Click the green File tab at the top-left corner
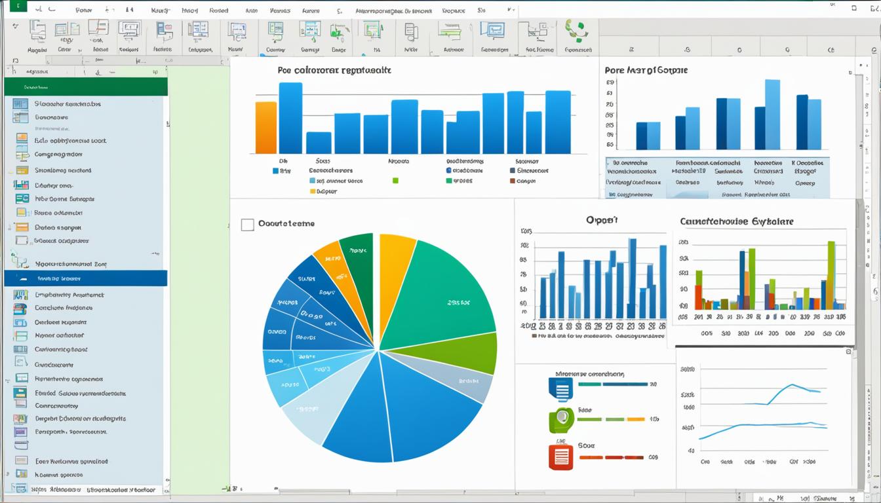Image resolution: width=881 pixels, height=503 pixels. 18,6
